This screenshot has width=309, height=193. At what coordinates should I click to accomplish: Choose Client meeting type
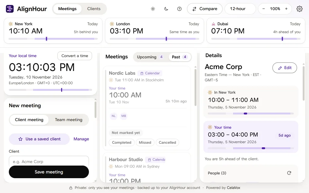(x=29, y=120)
